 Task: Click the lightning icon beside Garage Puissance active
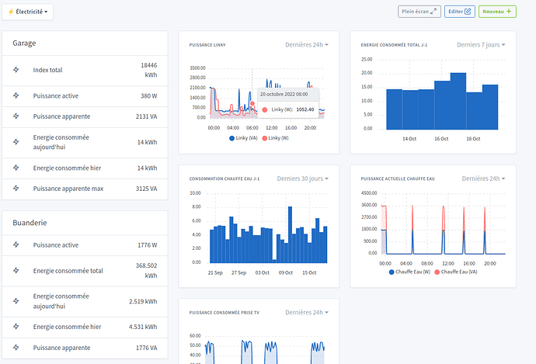(x=16, y=96)
